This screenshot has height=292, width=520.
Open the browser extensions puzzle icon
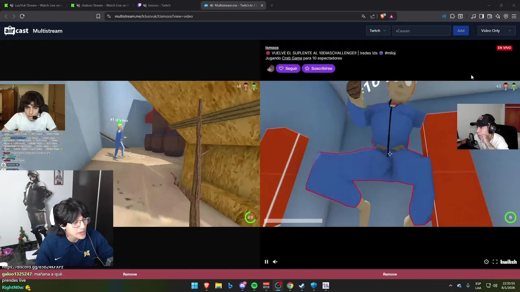[x=452, y=16]
